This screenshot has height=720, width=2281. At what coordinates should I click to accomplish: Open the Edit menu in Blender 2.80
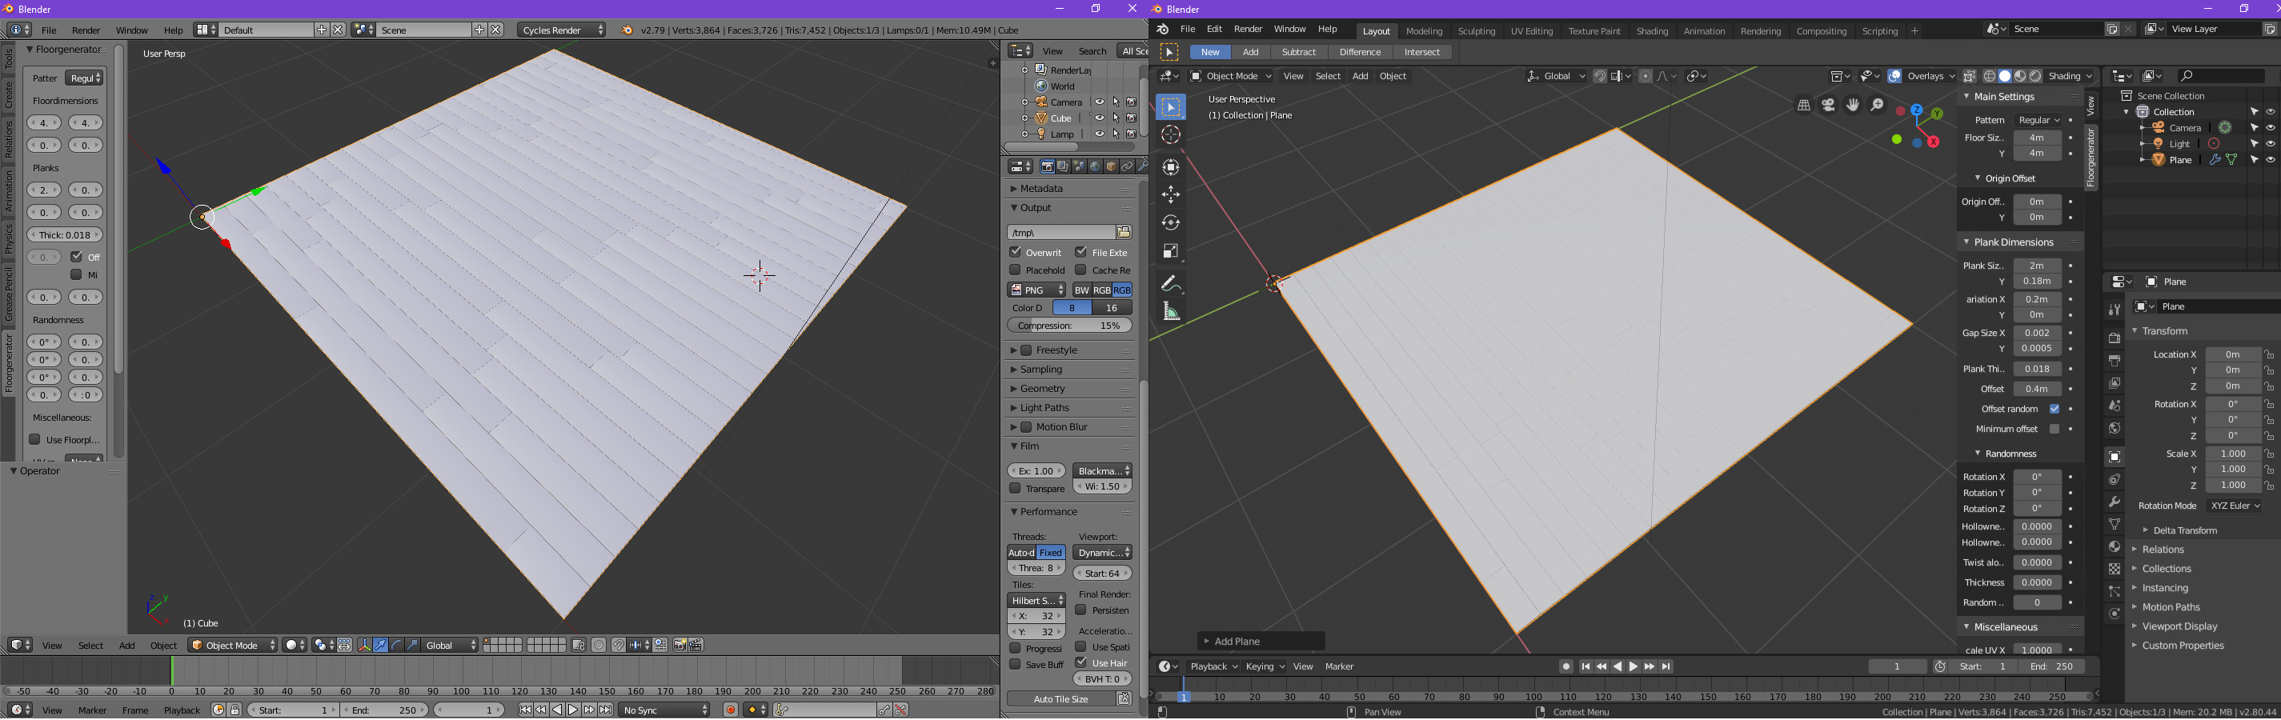[x=1214, y=30]
